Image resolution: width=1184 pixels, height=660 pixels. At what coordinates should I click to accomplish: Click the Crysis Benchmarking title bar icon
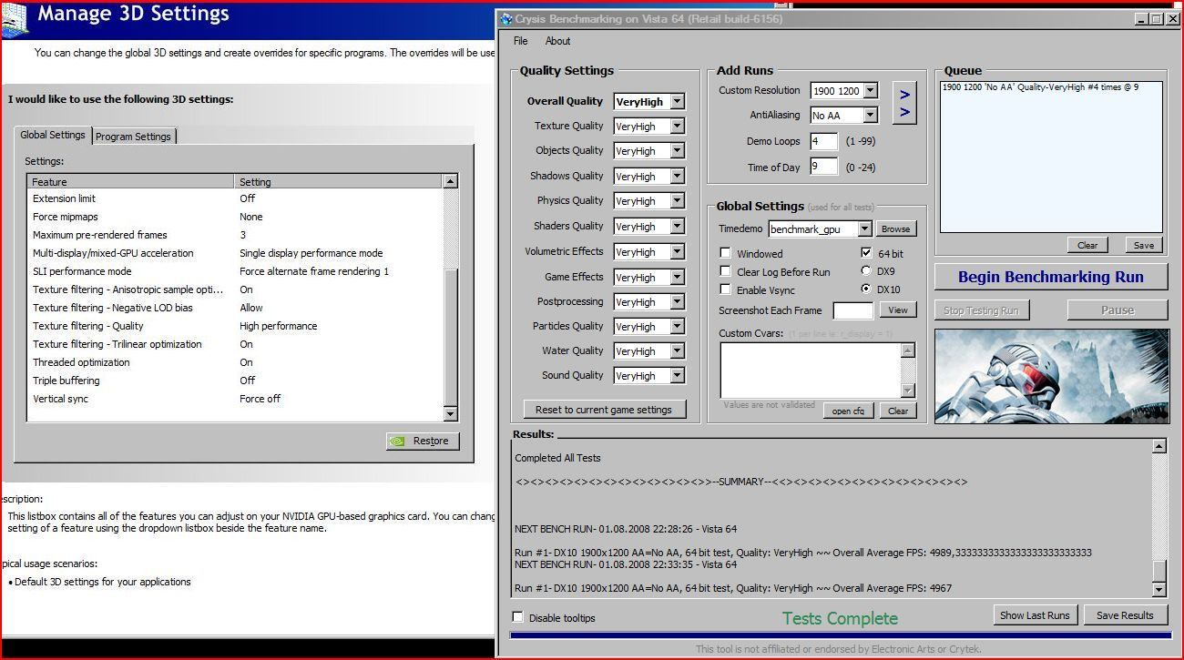[x=506, y=18]
